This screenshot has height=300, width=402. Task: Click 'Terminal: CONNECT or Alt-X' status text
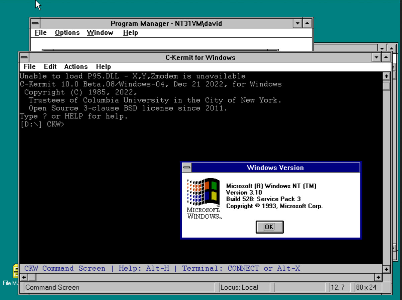pyautogui.click(x=241, y=268)
